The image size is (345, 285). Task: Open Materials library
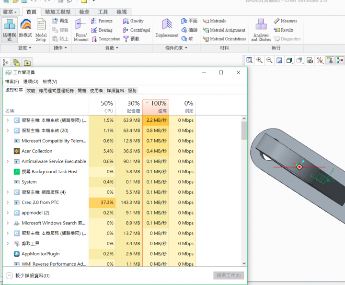214,21
